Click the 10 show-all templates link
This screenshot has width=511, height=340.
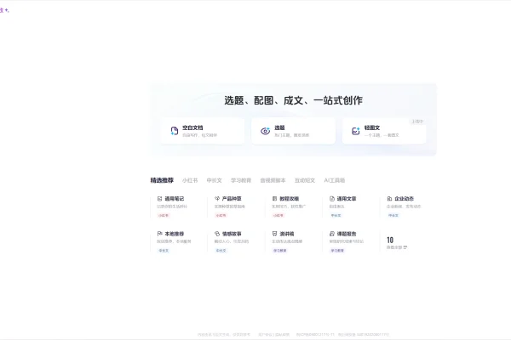[397, 243]
